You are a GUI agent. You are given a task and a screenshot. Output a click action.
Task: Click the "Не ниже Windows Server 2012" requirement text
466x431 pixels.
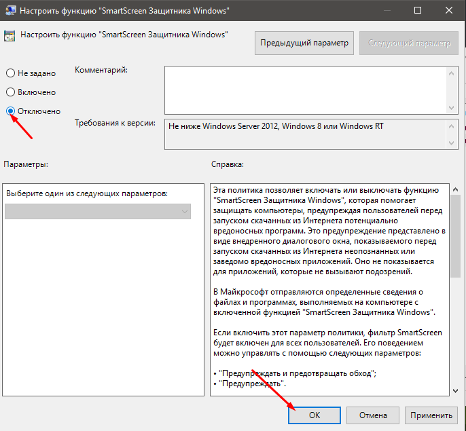pos(276,126)
